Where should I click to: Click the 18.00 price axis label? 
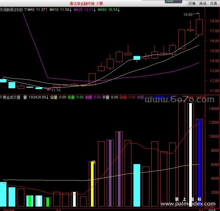214,21
